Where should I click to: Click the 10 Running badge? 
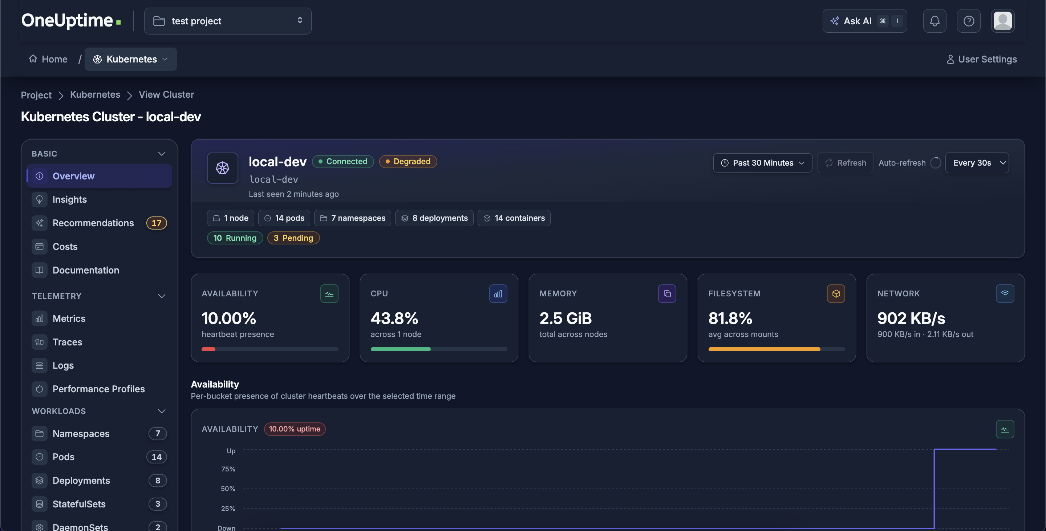[x=235, y=238]
